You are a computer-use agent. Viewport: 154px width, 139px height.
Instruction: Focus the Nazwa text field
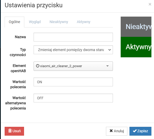73,37
